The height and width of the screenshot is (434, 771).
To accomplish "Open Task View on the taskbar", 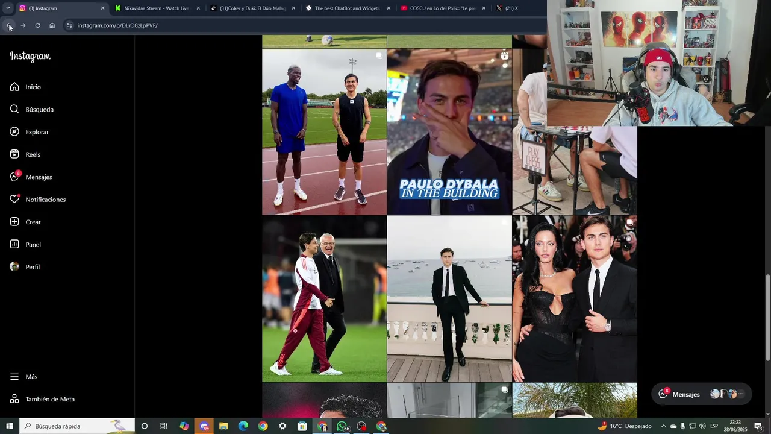I will click(164, 426).
